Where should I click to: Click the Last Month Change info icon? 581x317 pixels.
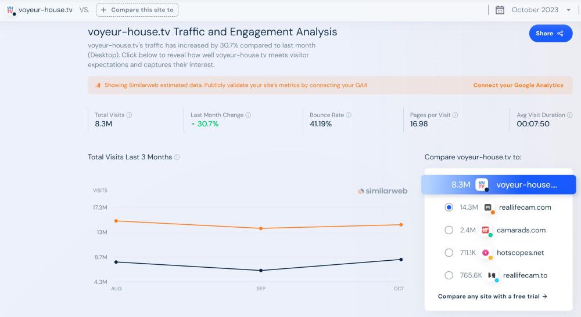(249, 115)
